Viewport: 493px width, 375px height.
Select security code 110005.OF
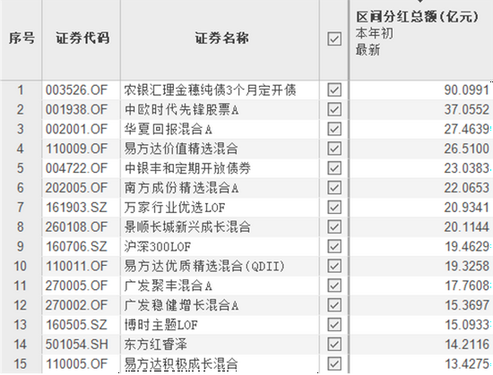point(76,364)
